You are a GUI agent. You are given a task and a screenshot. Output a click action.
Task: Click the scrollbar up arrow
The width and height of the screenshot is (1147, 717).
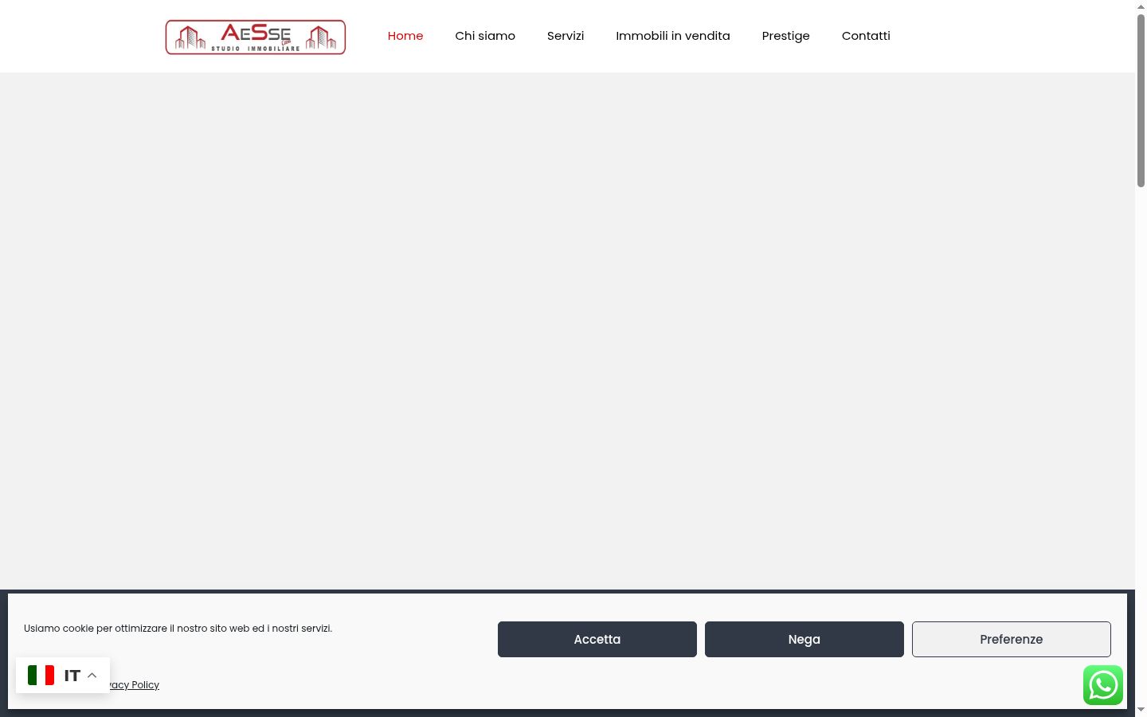coord(1141,6)
